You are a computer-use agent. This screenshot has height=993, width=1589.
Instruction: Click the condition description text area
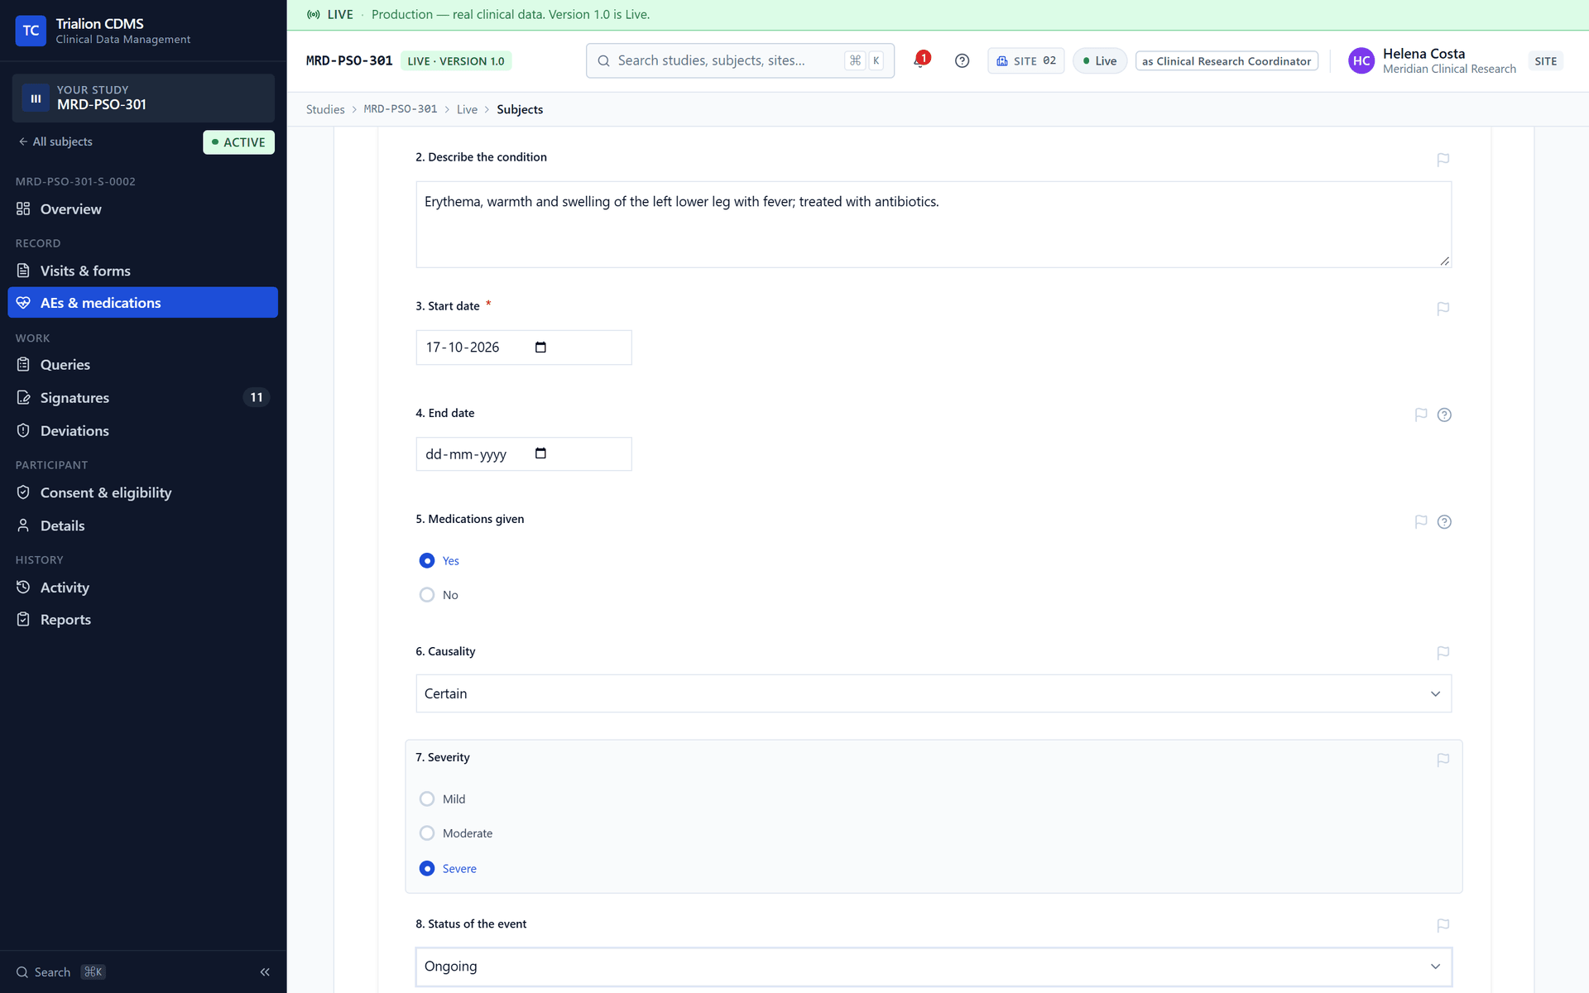[933, 224]
